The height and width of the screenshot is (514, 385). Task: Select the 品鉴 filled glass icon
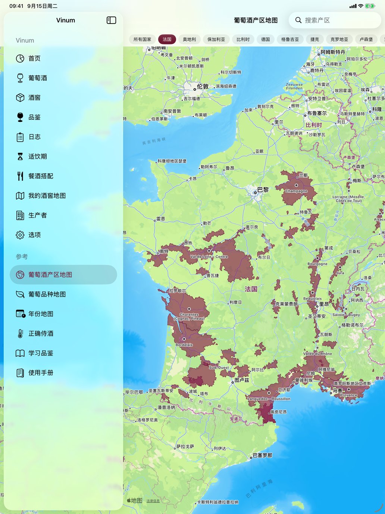20,117
